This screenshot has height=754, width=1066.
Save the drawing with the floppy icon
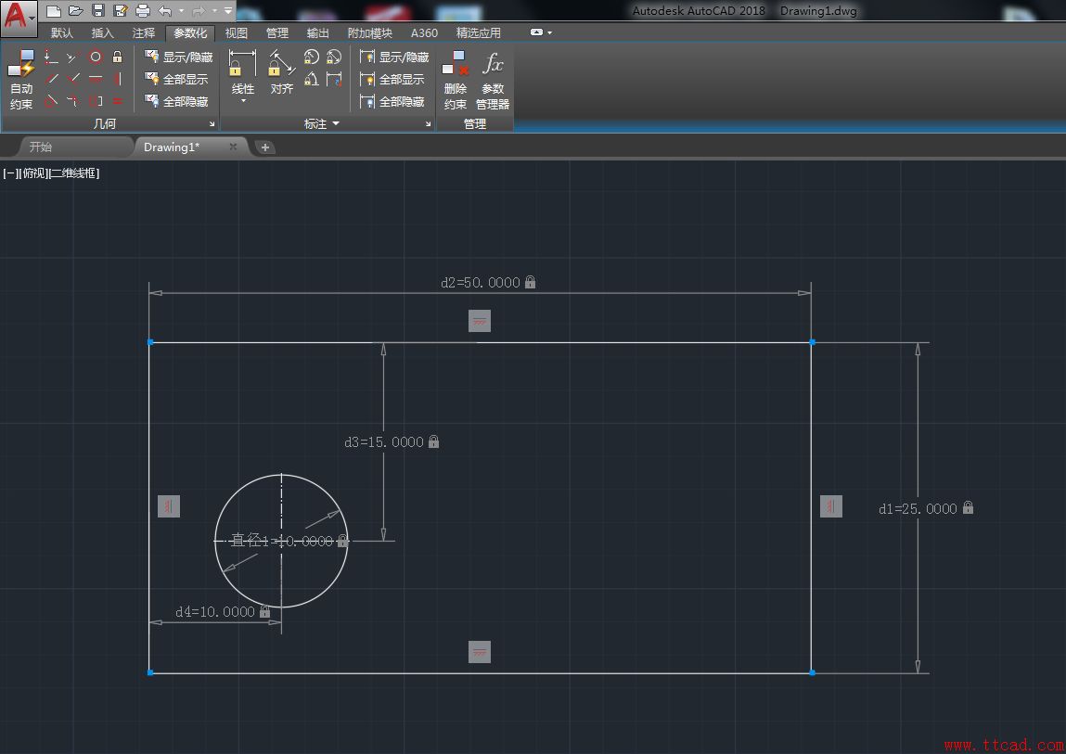pyautogui.click(x=98, y=11)
